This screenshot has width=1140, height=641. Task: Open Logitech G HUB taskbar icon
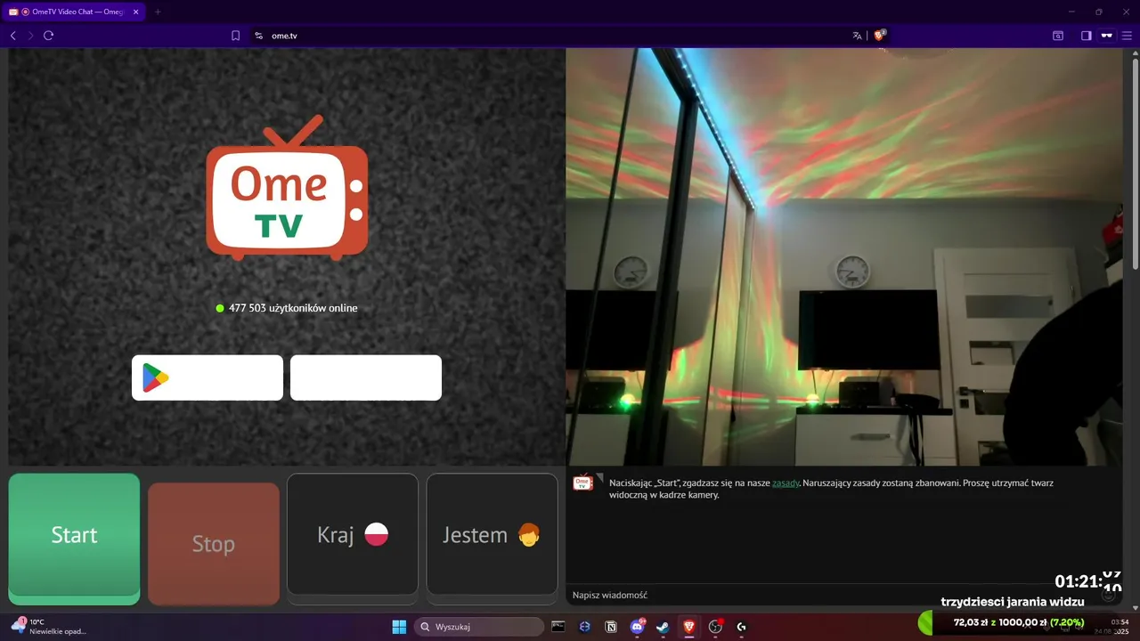741,627
